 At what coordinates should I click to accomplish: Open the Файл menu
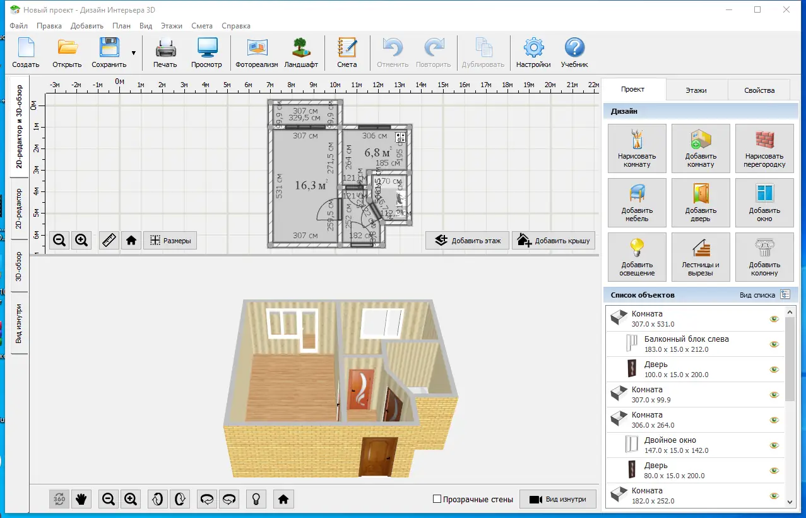[x=18, y=26]
